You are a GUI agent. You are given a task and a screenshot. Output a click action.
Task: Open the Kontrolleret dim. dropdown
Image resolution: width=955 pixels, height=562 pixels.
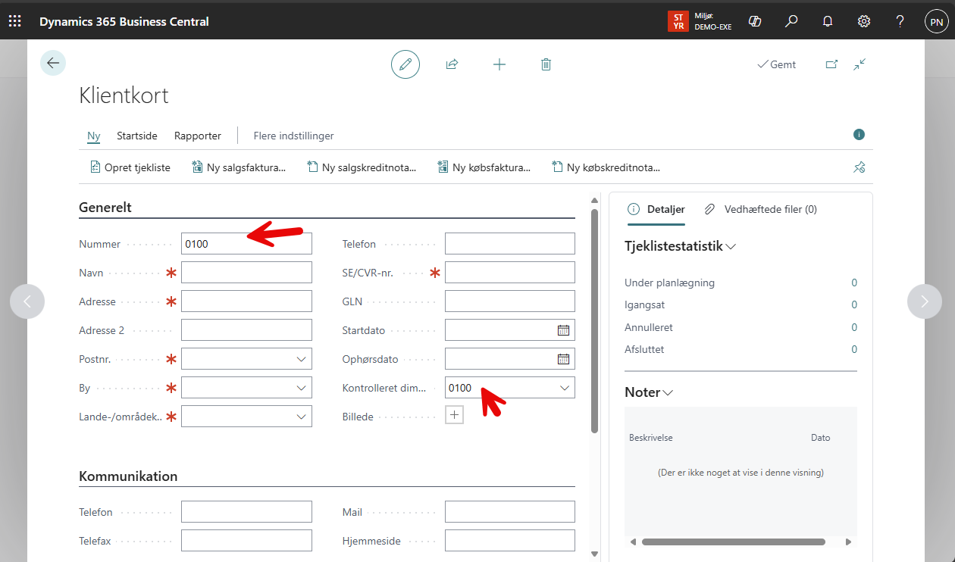(x=564, y=388)
